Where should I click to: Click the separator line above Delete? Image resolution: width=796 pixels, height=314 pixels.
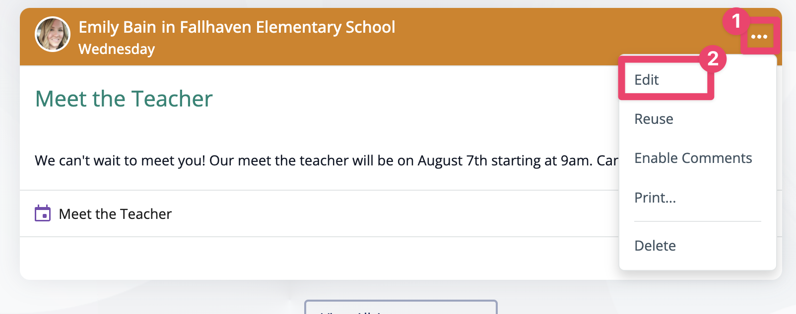coord(698,221)
